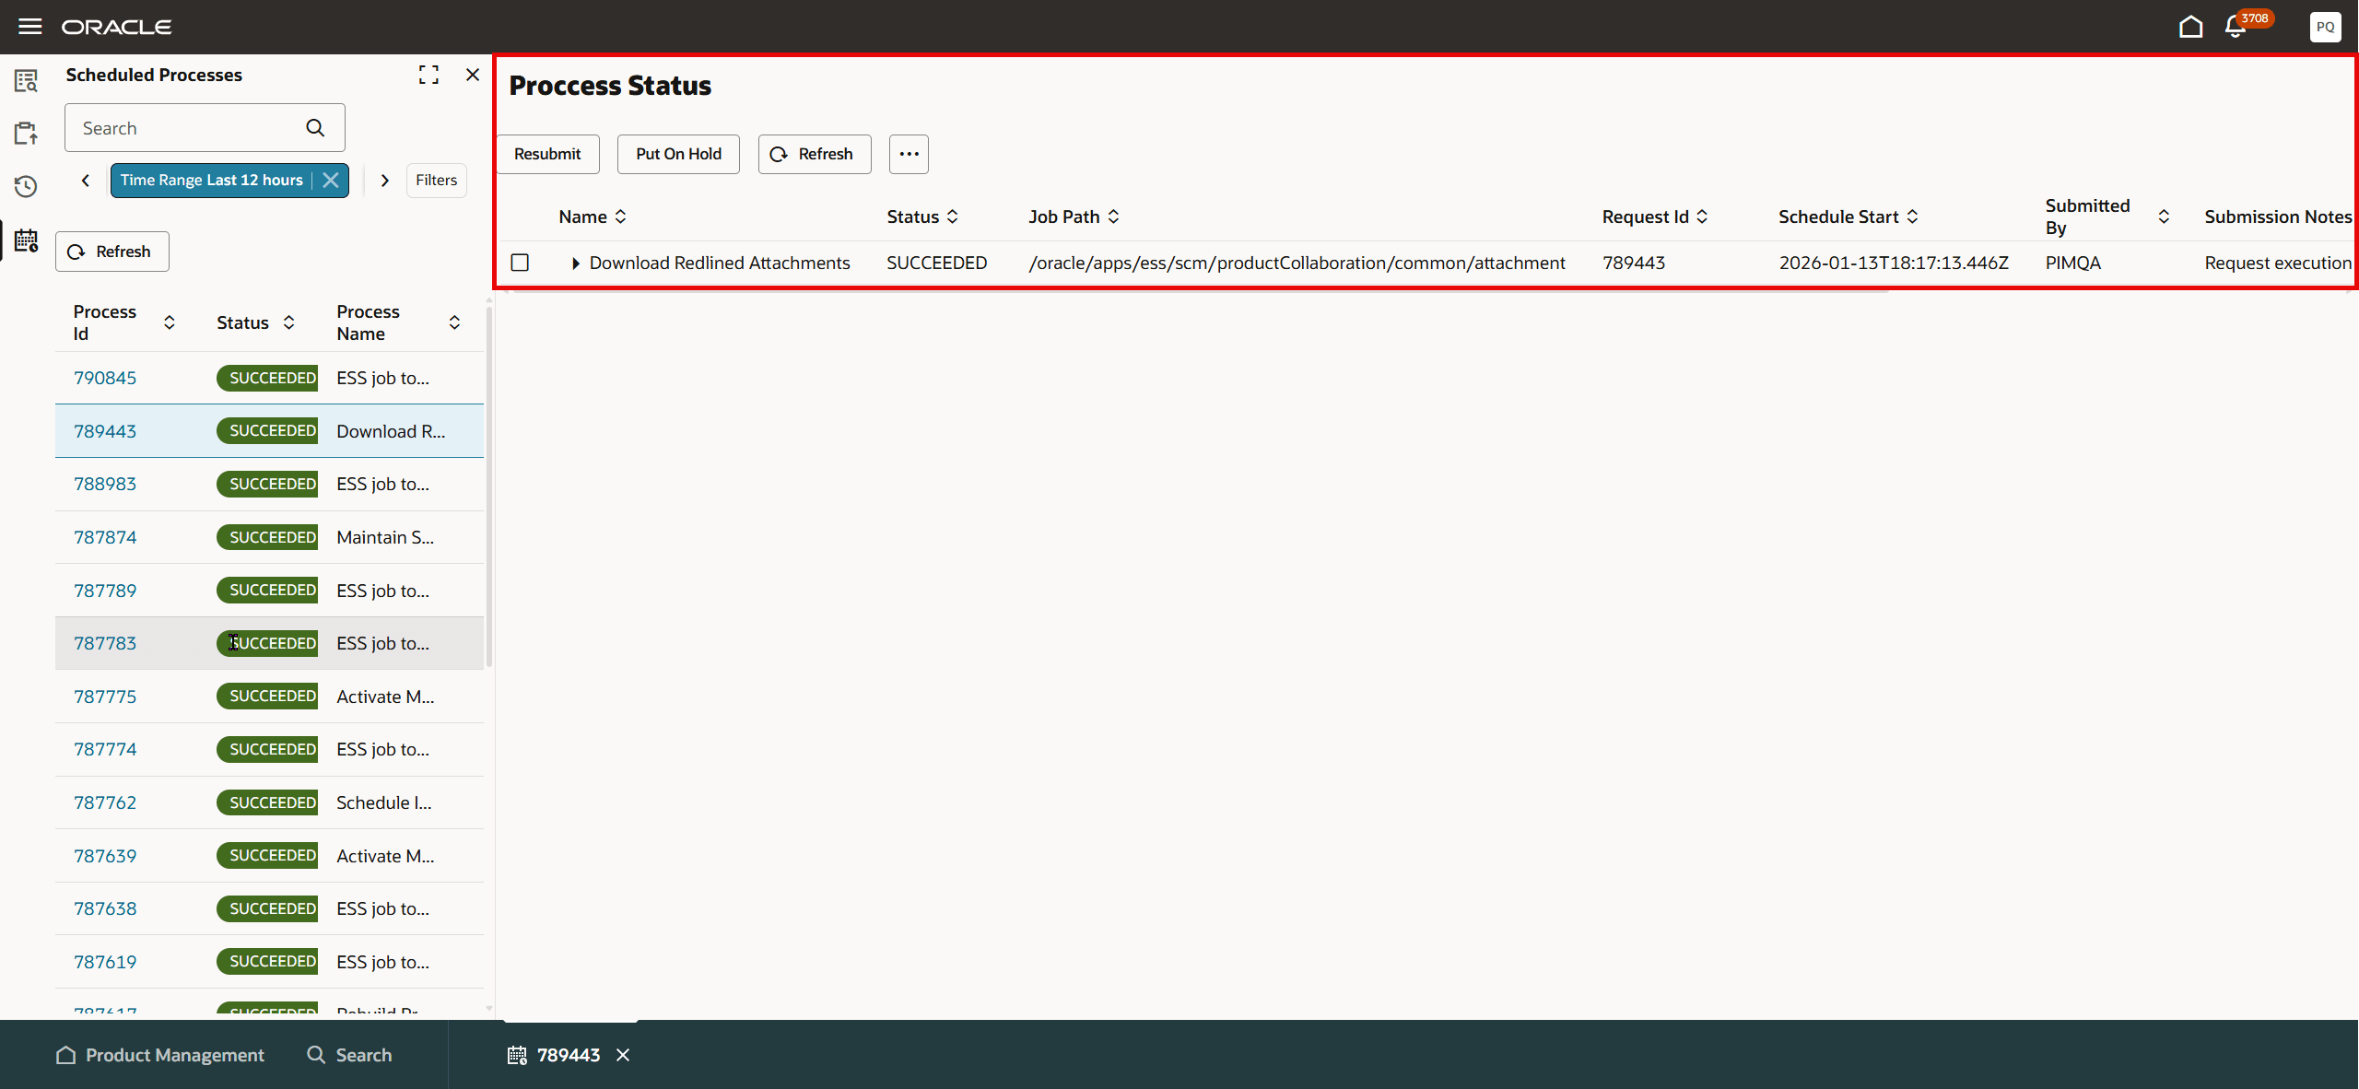Click the Put On Hold button
This screenshot has height=1089, width=2359.
click(677, 154)
